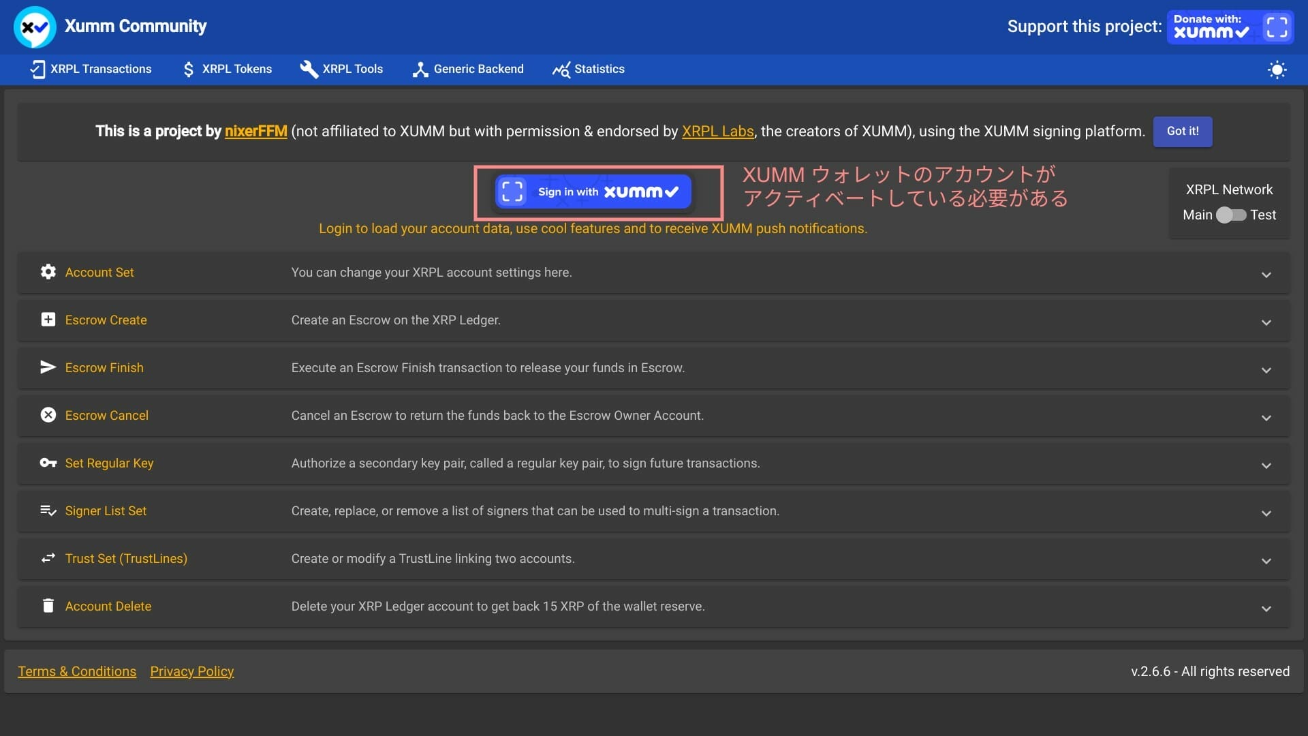
Task: Click 'Delete your XRP Ledger account' description
Action: point(498,606)
